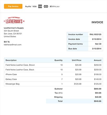The height and width of the screenshot is (115, 107).
Task: Click the Subtotal label
Action: (58, 89)
